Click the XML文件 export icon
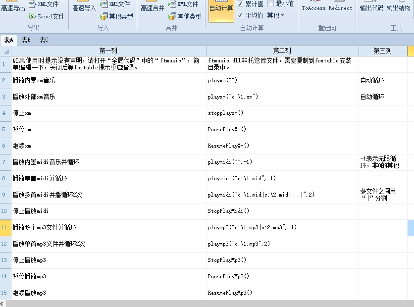414x307 pixels. 32,4
